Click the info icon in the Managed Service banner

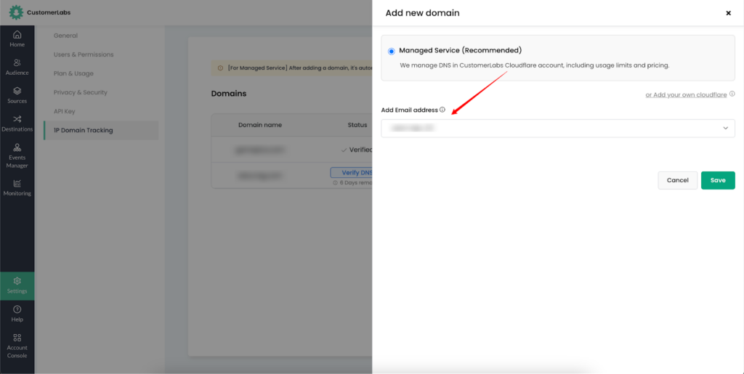[x=220, y=68]
